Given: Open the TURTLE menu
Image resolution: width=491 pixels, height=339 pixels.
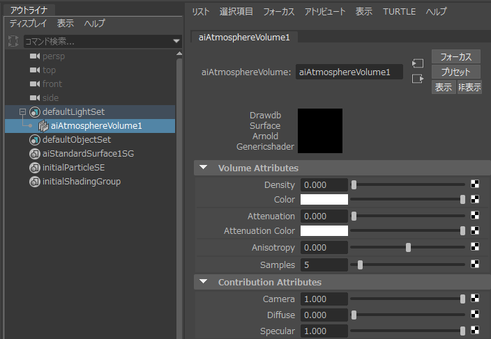Looking at the screenshot, I should tap(399, 12).
